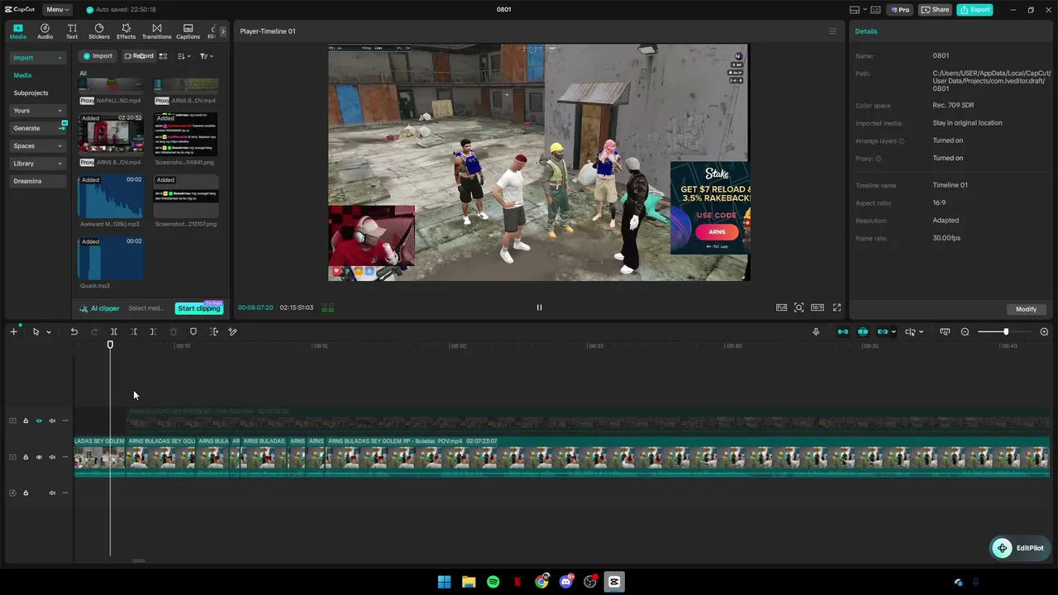Toggle main track magnet in timeline toolbar
This screenshot has width=1058, height=595.
coord(843,331)
